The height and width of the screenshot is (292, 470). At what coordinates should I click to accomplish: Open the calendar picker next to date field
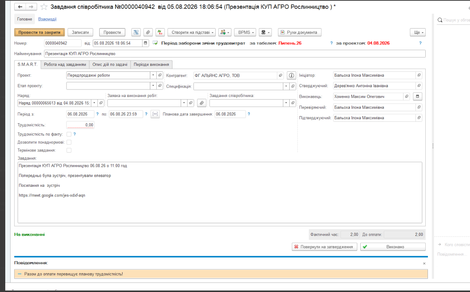[x=146, y=43]
